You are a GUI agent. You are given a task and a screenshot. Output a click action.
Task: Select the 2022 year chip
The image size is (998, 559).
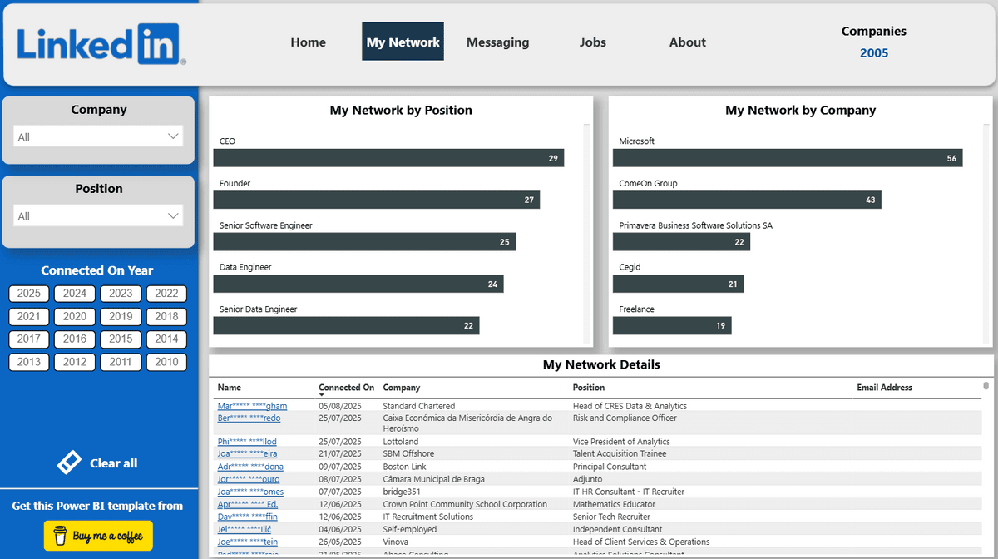[166, 293]
